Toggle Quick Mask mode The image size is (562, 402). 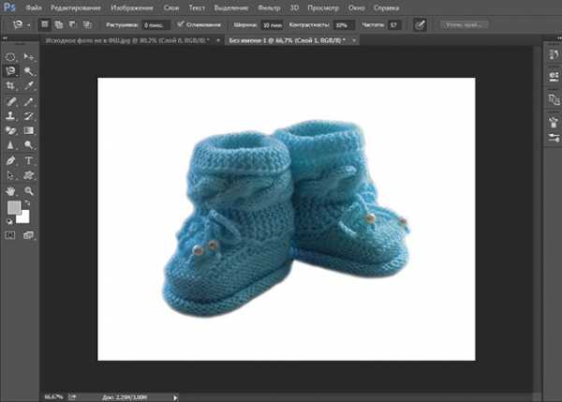click(x=11, y=234)
